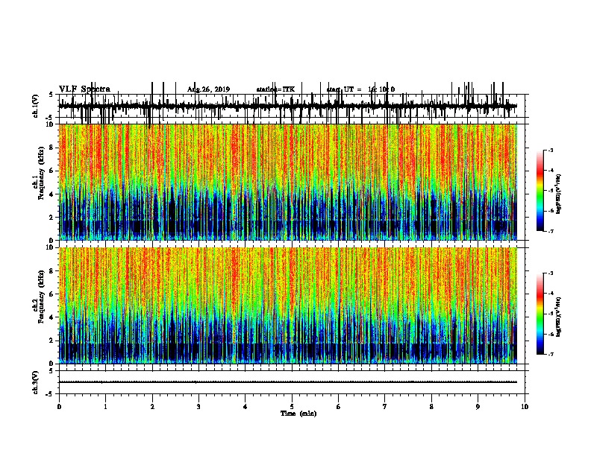Click time axis tick label "4"
591x456 pixels.
click(x=246, y=407)
